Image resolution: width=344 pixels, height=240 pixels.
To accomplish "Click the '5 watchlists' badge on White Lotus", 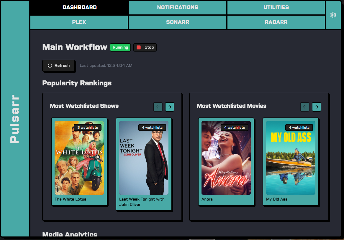I will point(88,128).
